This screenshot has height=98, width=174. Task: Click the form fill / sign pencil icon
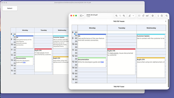[147, 16]
